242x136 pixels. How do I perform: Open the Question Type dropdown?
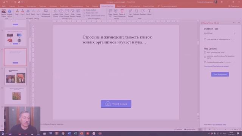click(219, 33)
